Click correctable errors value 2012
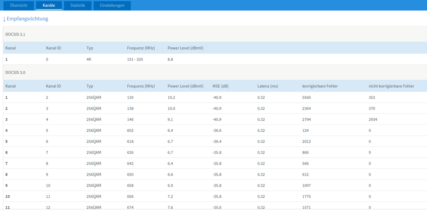The width and height of the screenshot is (427, 211). [306, 142]
